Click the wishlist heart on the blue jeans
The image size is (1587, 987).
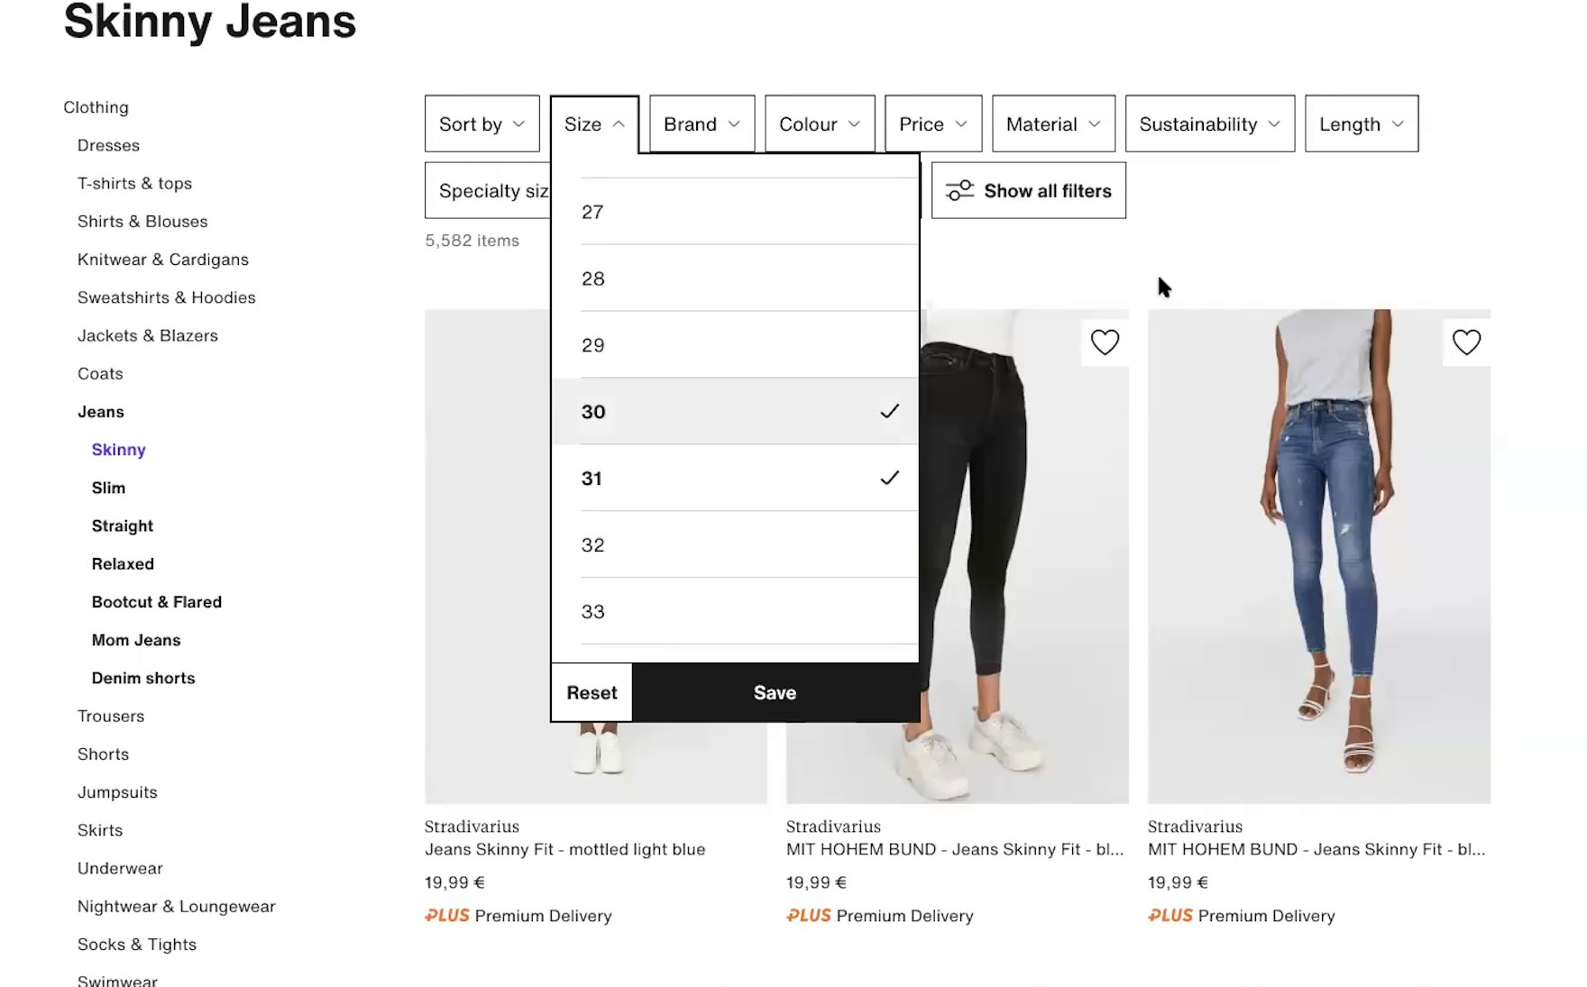pyautogui.click(x=1466, y=343)
